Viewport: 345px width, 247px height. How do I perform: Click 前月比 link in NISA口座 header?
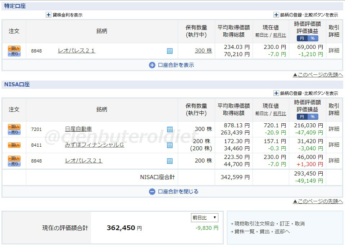pyautogui.click(x=280, y=114)
